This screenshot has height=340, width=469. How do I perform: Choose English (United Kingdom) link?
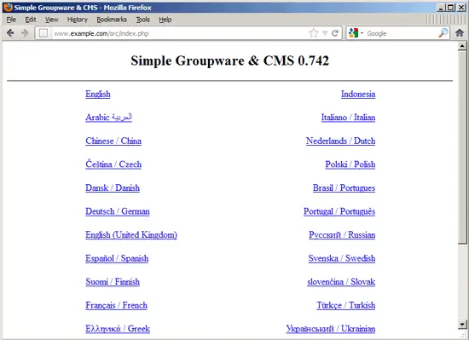click(x=131, y=235)
